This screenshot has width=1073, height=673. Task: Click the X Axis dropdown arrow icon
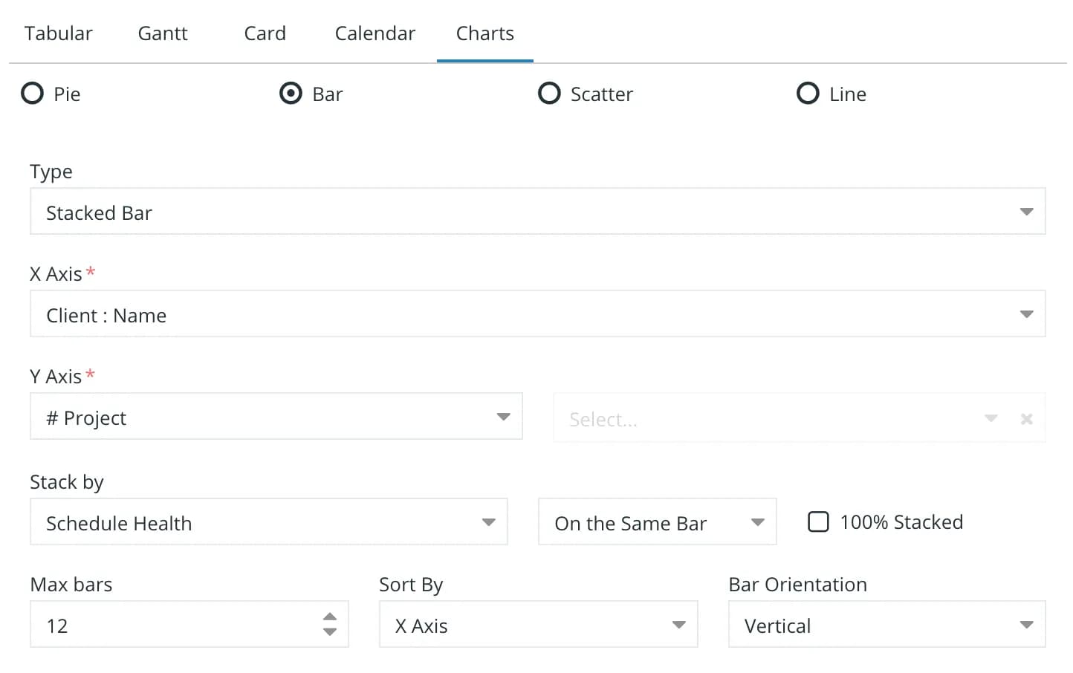point(1026,314)
